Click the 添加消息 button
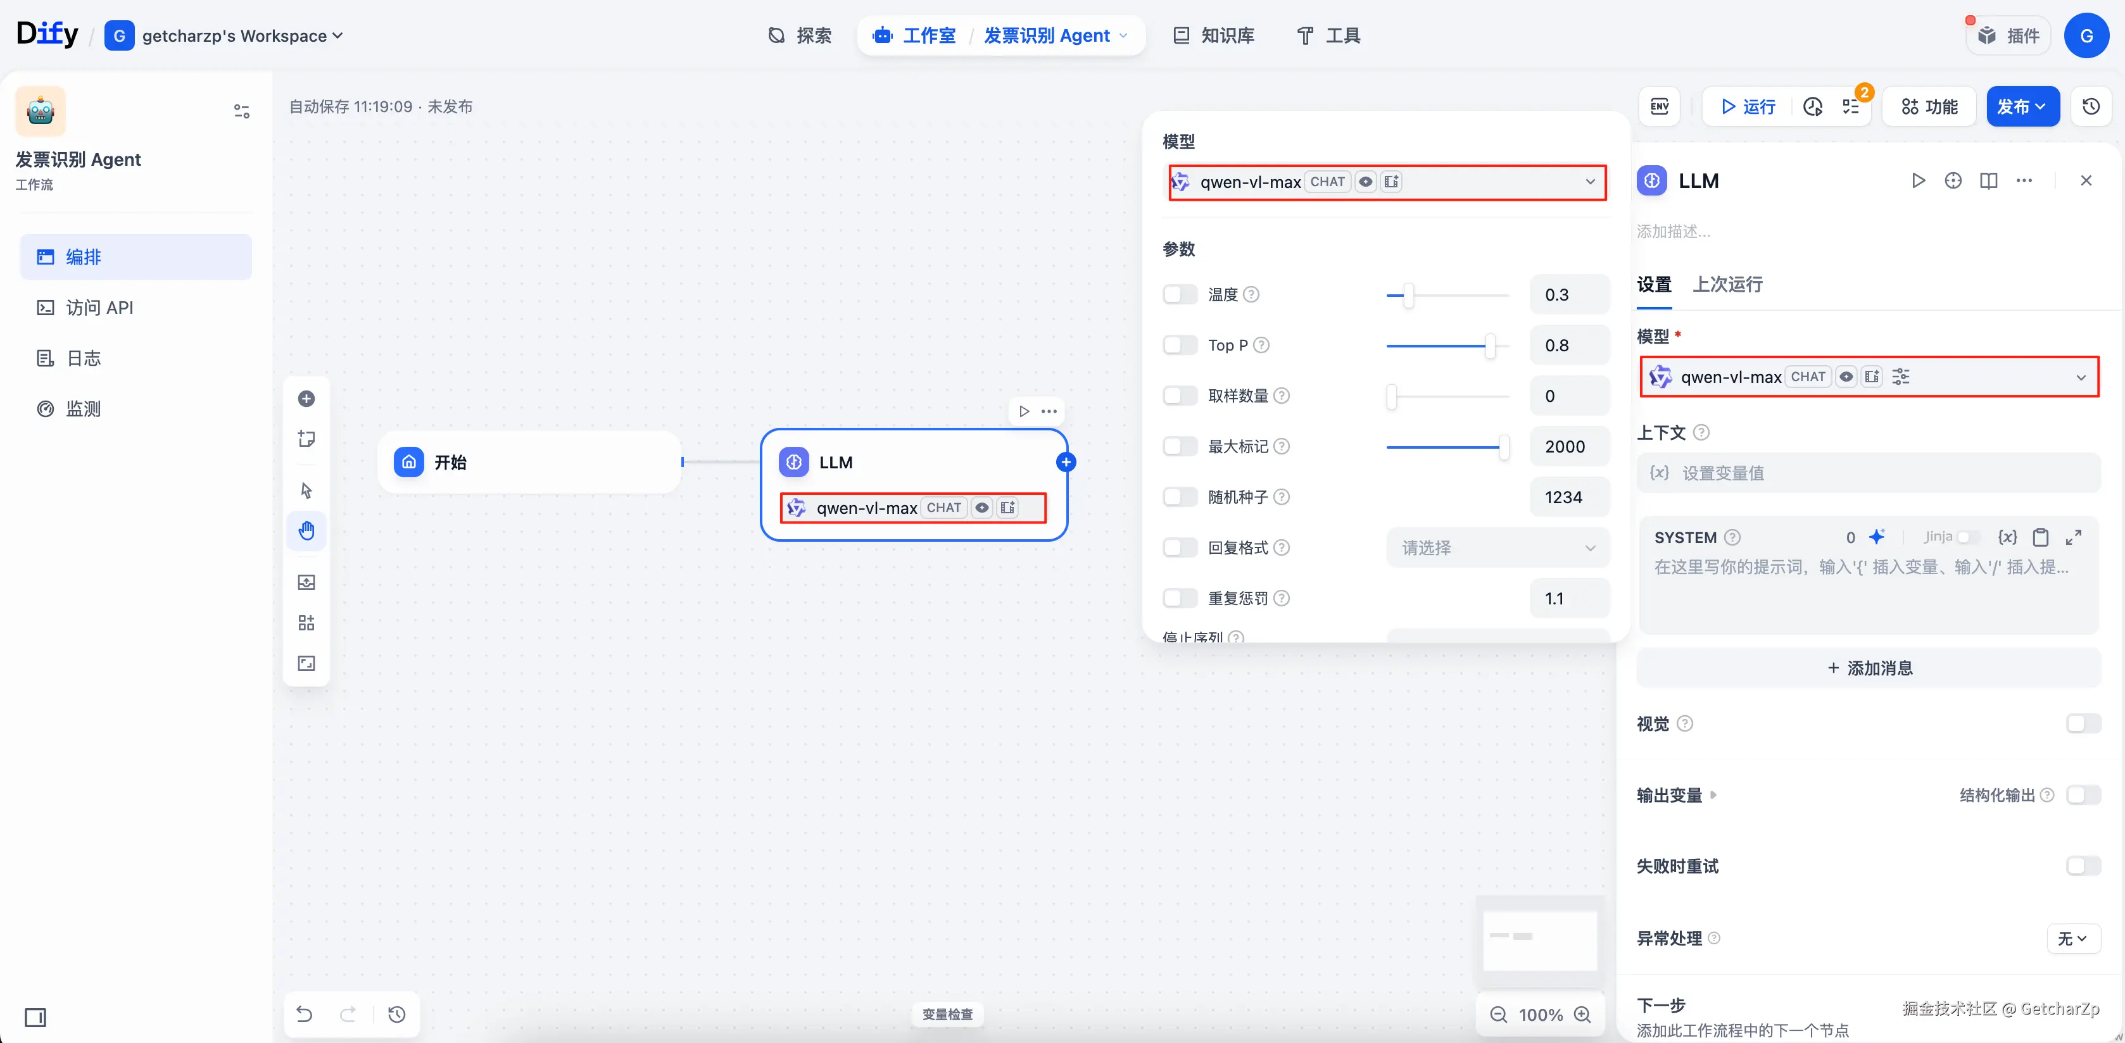The width and height of the screenshot is (2125, 1043). (1869, 668)
